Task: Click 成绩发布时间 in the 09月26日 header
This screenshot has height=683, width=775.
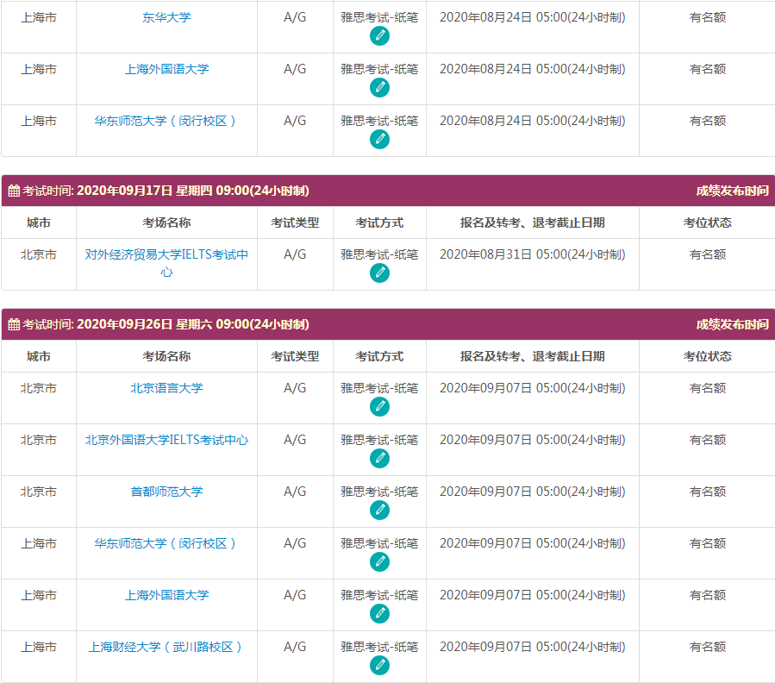Action: click(x=732, y=325)
